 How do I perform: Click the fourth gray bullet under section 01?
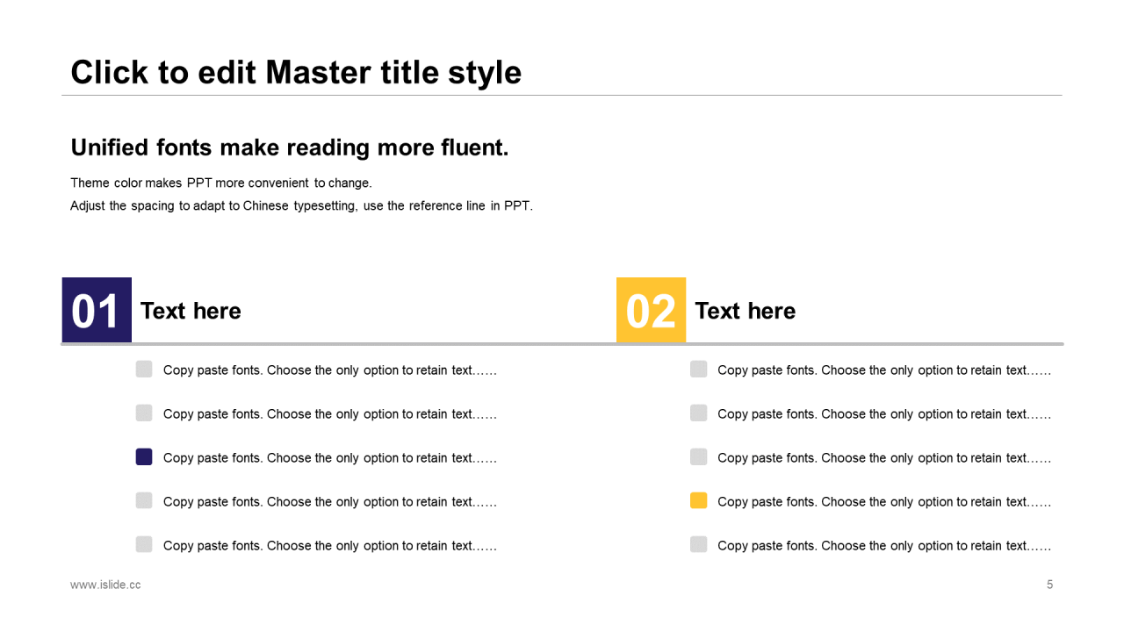click(144, 500)
